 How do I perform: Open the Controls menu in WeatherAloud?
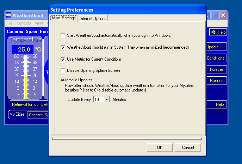[24, 23]
